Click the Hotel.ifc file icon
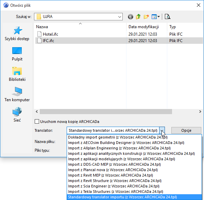 [39, 34]
